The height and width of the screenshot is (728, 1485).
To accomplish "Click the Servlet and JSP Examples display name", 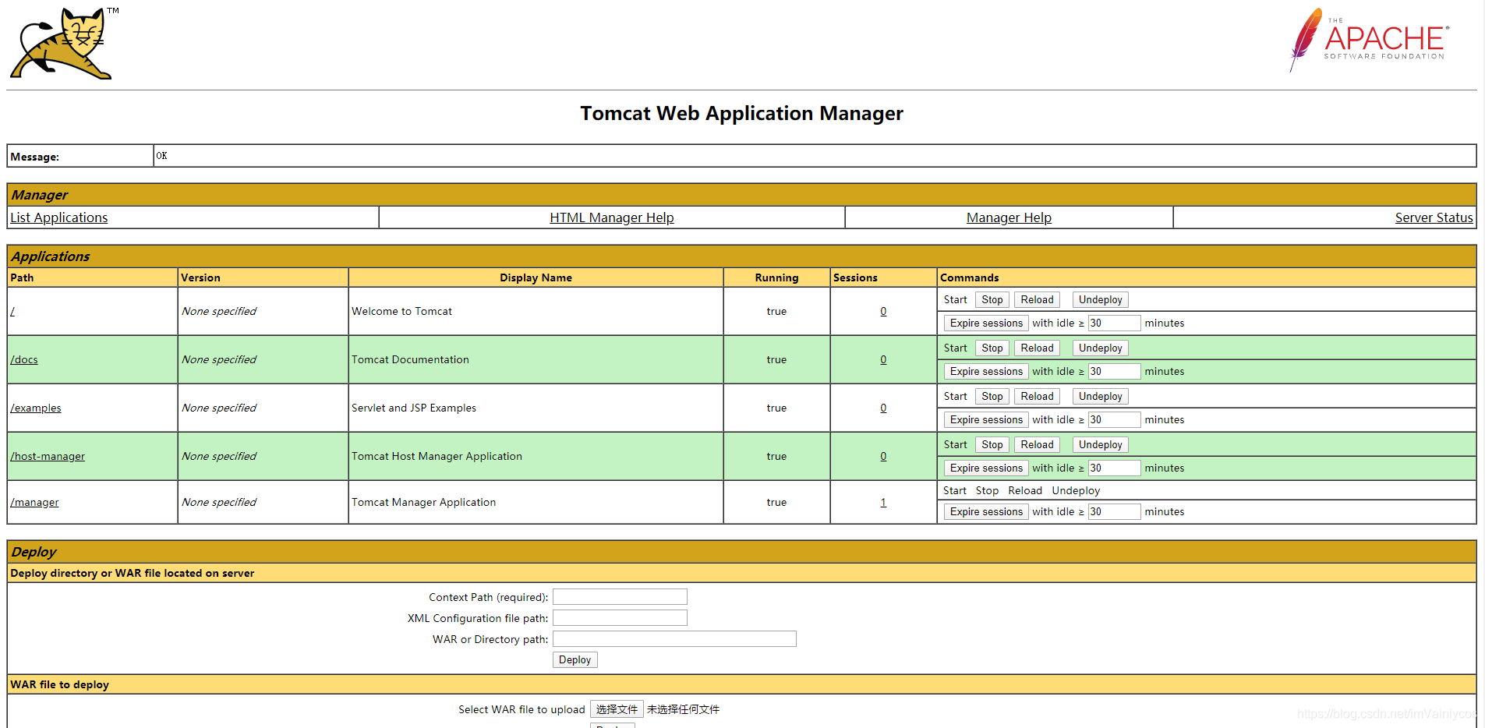I will 414,408.
